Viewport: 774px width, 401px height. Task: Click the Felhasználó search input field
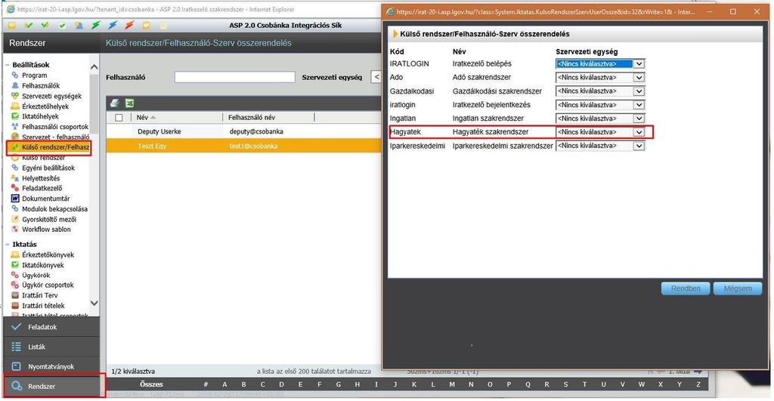pos(234,78)
